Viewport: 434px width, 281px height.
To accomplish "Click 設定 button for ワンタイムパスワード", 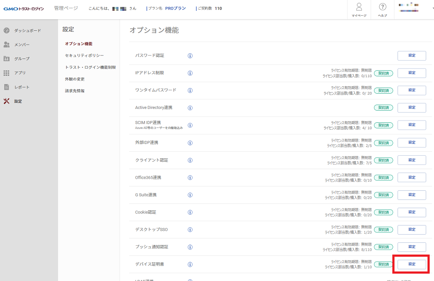I will [x=411, y=90].
